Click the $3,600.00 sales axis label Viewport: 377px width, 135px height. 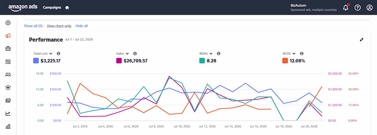pos(335,74)
